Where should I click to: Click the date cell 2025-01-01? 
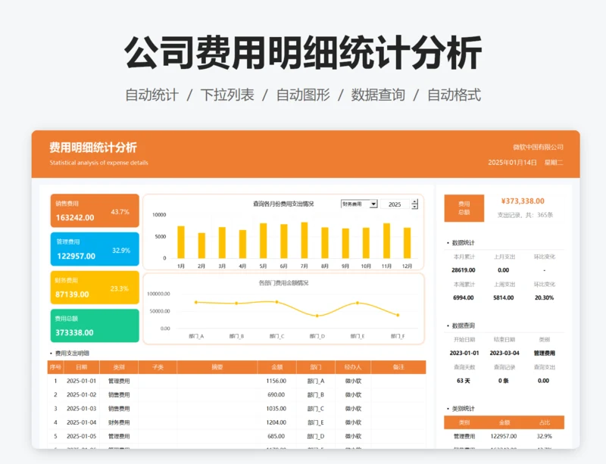pyautogui.click(x=81, y=381)
